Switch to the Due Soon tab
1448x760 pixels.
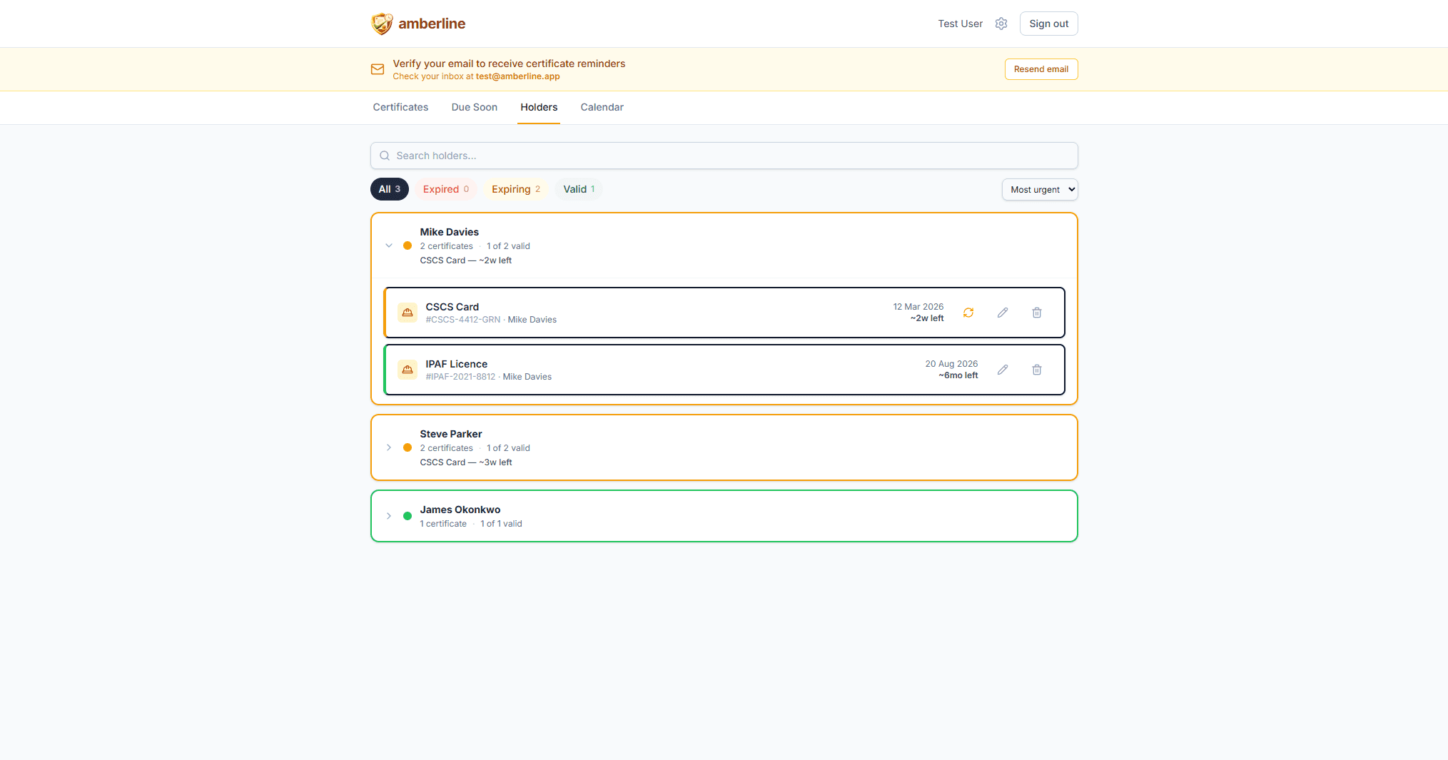tap(474, 107)
